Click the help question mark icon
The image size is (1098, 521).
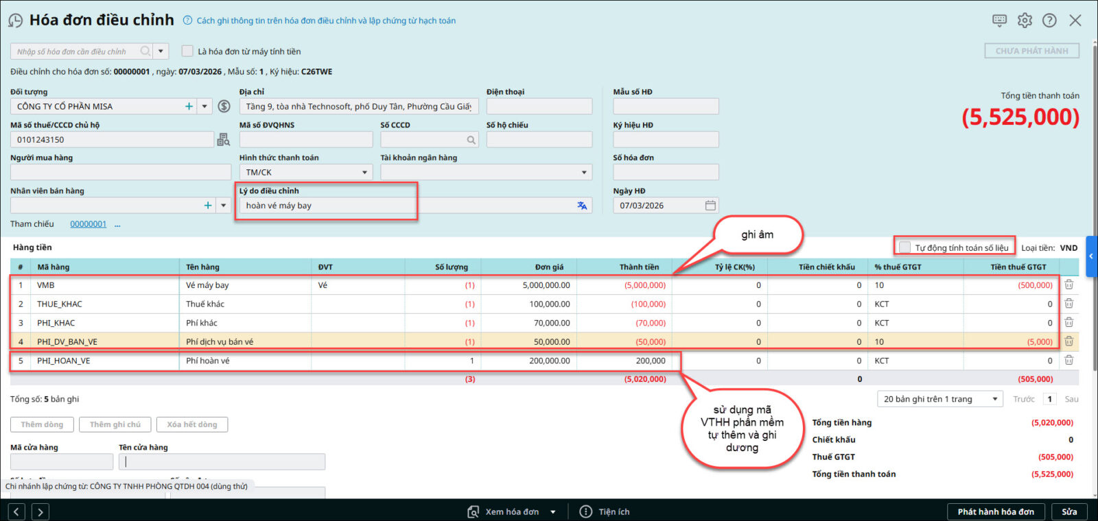pos(1049,21)
